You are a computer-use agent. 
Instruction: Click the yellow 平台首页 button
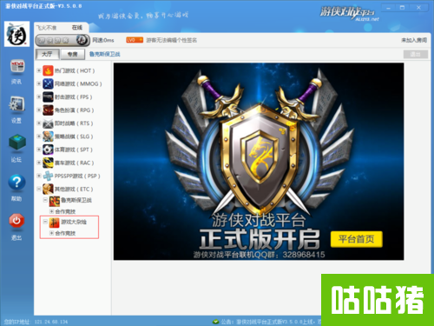click(x=357, y=239)
